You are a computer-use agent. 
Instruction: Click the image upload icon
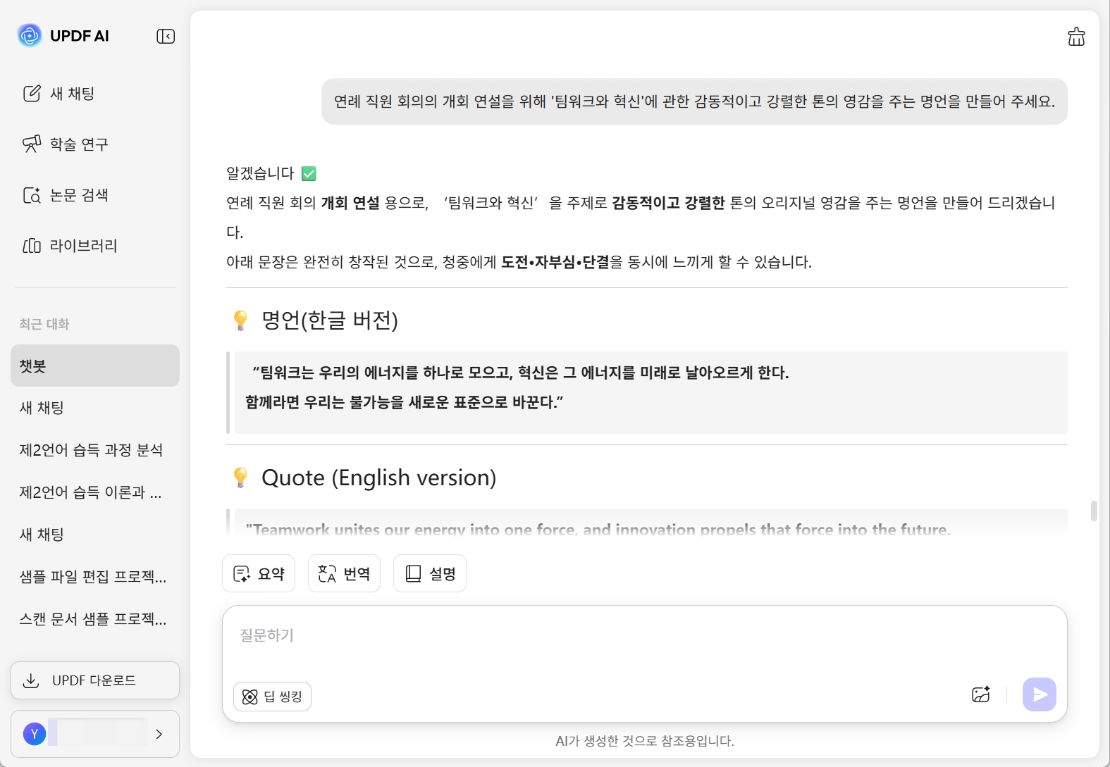[981, 694]
